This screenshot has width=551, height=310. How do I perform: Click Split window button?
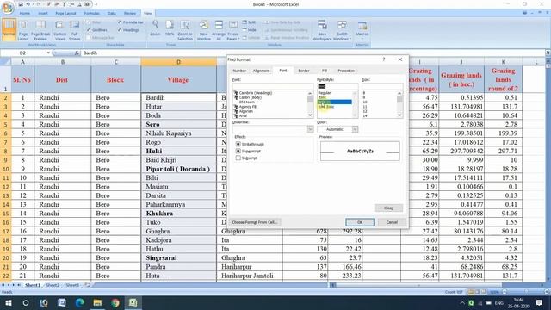[249, 22]
